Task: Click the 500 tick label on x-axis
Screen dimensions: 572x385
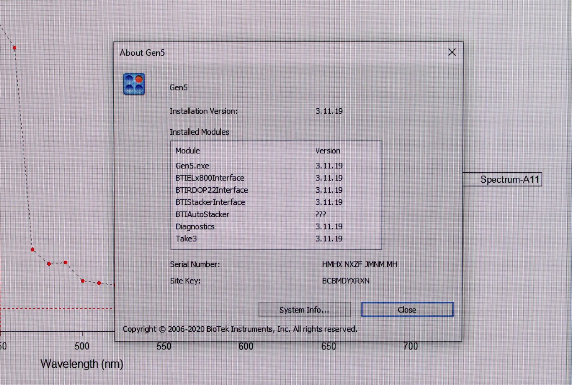Action: [82, 346]
